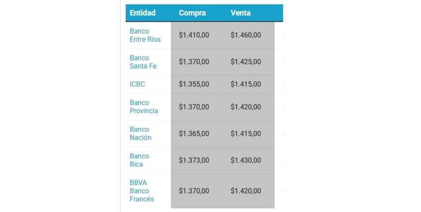Click the Venta value in the ICBC row
Viewport: 421px width, 212px height.
246,84
